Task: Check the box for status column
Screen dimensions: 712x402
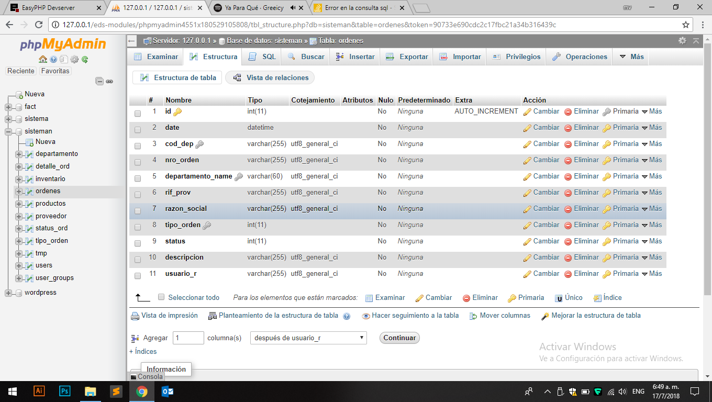Action: [138, 243]
